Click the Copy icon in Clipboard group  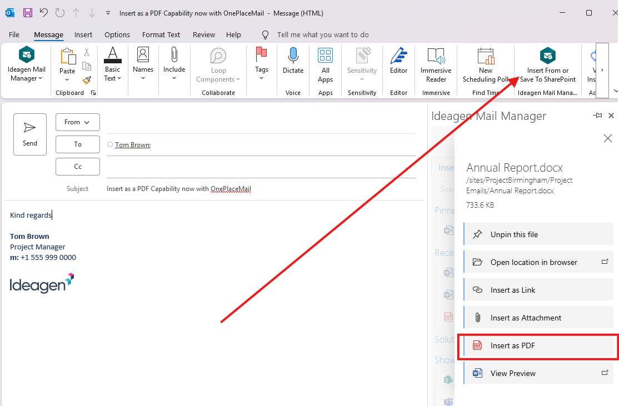[x=87, y=66]
